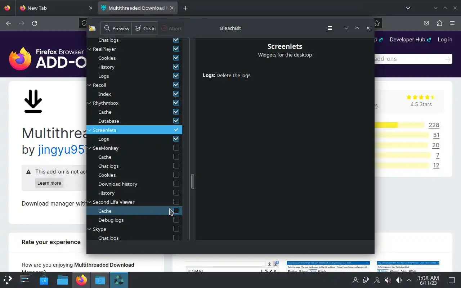This screenshot has width=461, height=288.
Task: Open Firefox application menu
Action: coord(452,23)
